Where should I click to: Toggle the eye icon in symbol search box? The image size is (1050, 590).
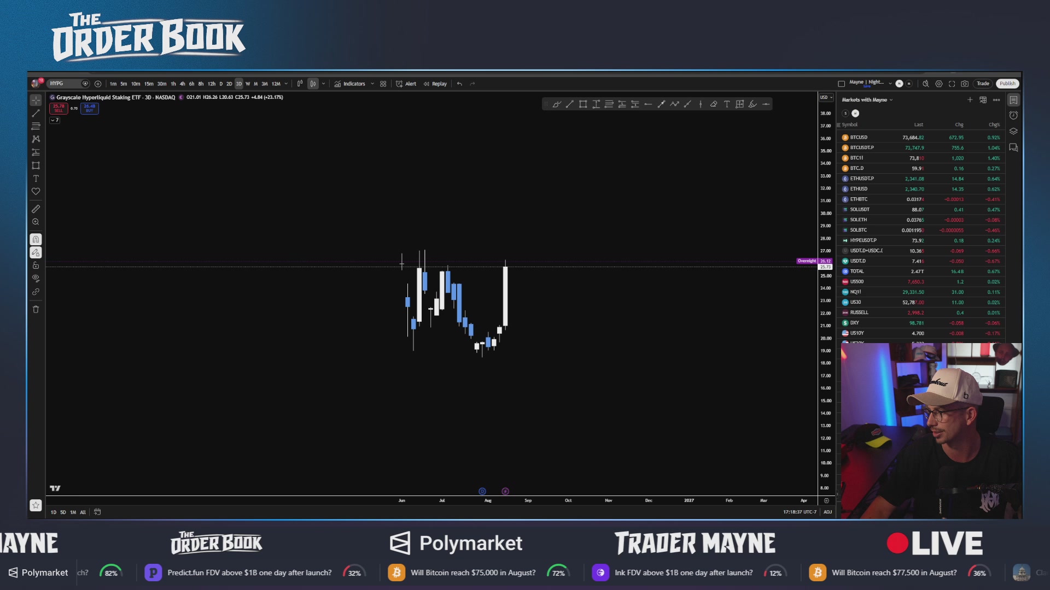(x=85, y=84)
